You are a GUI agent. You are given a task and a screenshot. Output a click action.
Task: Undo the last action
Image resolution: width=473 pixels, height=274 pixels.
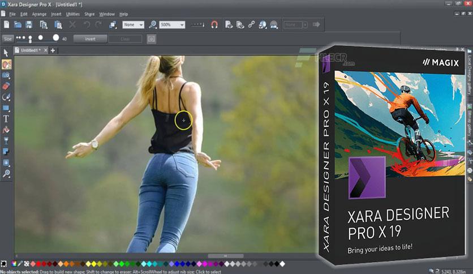coord(87,24)
